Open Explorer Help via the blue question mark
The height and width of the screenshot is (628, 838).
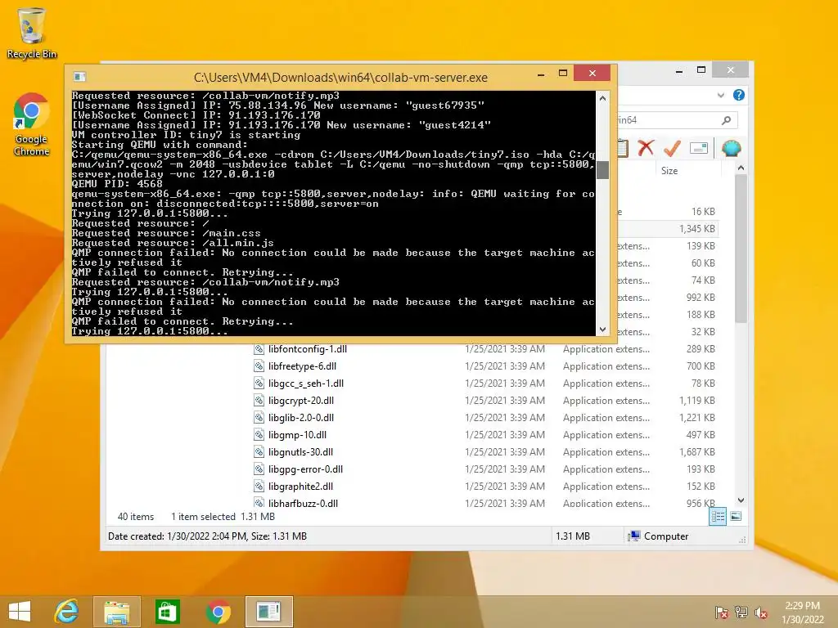click(x=739, y=95)
